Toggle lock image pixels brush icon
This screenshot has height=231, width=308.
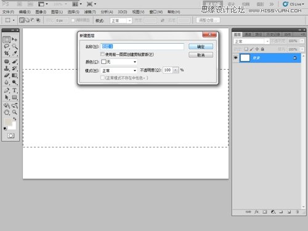coord(251,49)
